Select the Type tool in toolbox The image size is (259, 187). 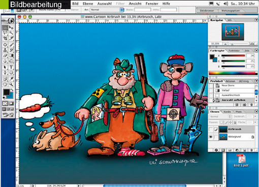[11, 67]
